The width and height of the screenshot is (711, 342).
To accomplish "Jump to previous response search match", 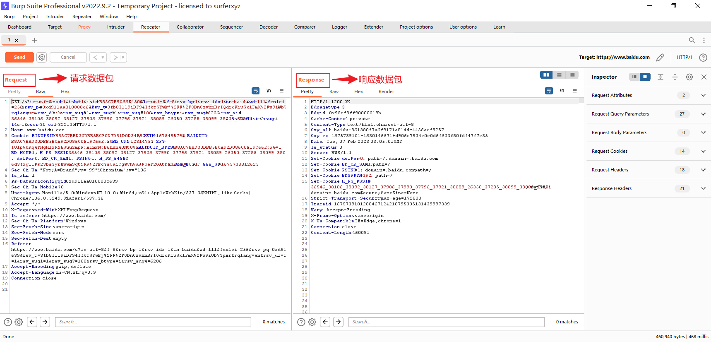I will pos(325,322).
